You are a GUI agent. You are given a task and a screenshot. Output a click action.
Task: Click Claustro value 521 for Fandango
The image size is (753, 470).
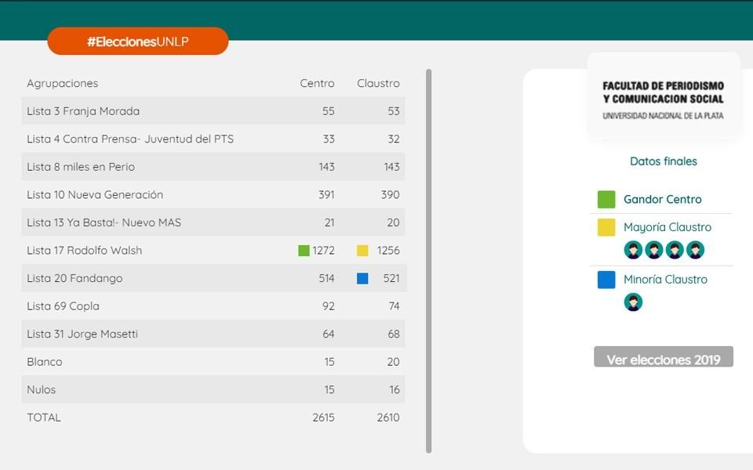click(x=391, y=278)
